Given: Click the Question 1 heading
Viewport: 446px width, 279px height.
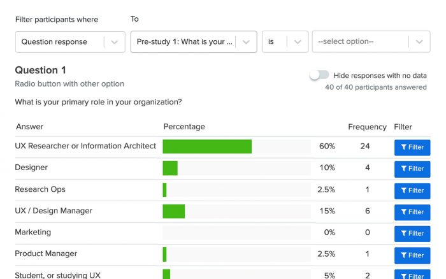Looking at the screenshot, I should (40, 70).
